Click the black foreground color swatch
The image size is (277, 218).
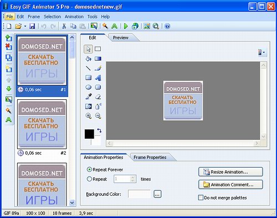pos(89,134)
